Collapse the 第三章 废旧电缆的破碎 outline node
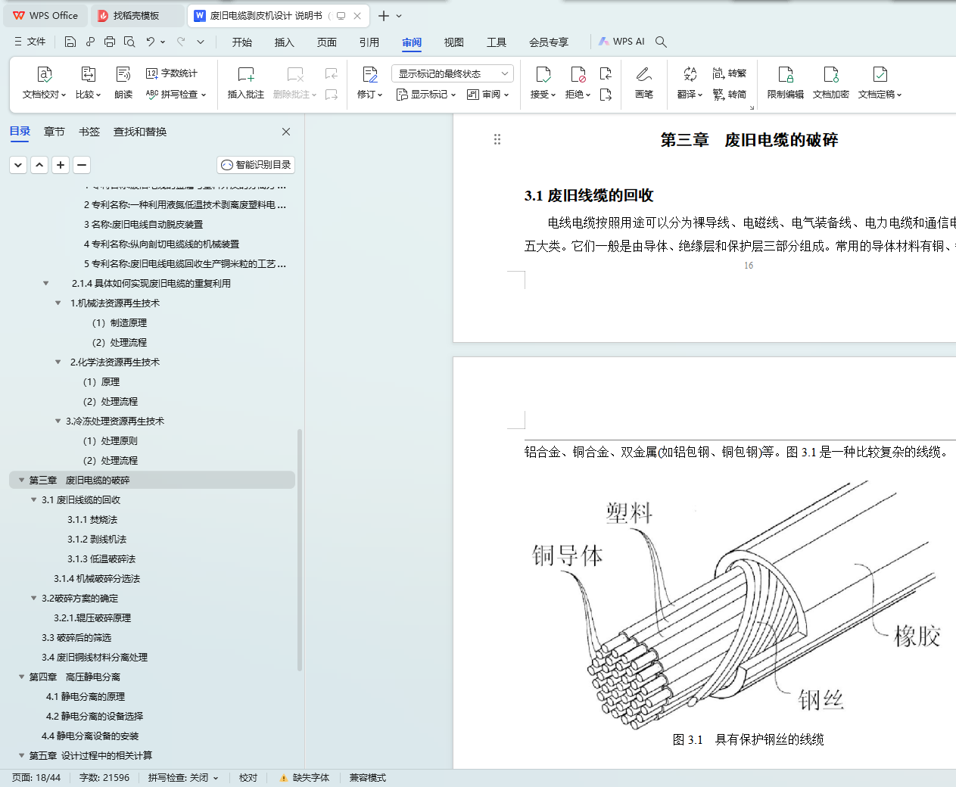Screen dimensions: 956x787 21,480
